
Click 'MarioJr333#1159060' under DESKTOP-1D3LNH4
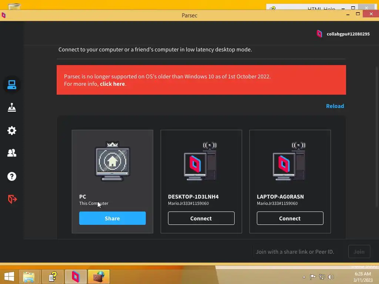click(188, 203)
